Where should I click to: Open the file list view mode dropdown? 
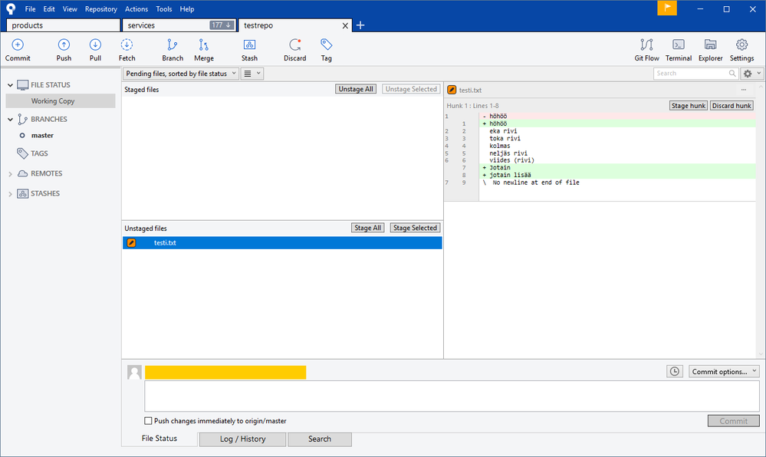(252, 74)
